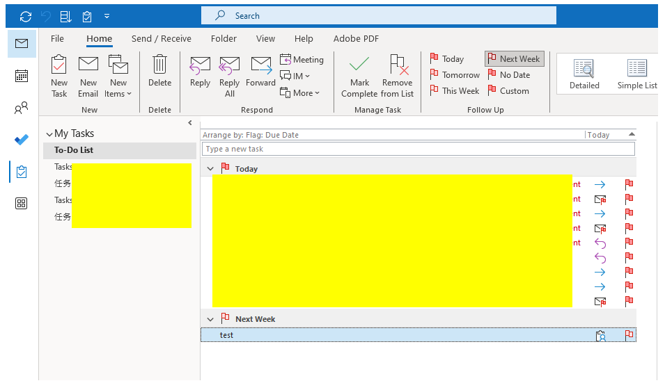Flag the task for This Week
Image resolution: width=665 pixels, height=390 pixels.
(454, 90)
